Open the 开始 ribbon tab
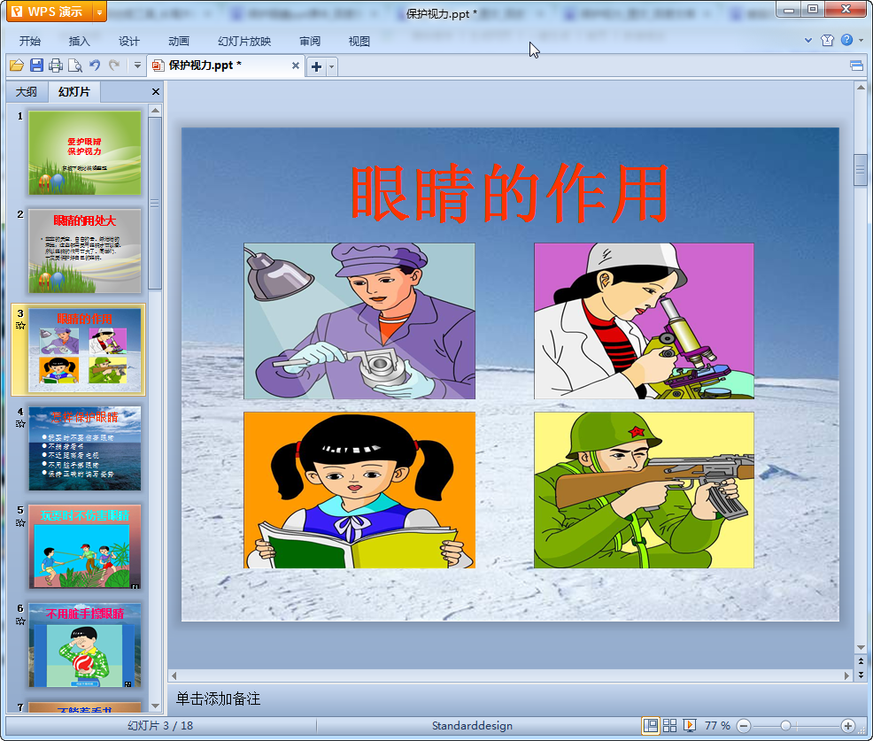The height and width of the screenshot is (741, 873). tap(30, 42)
